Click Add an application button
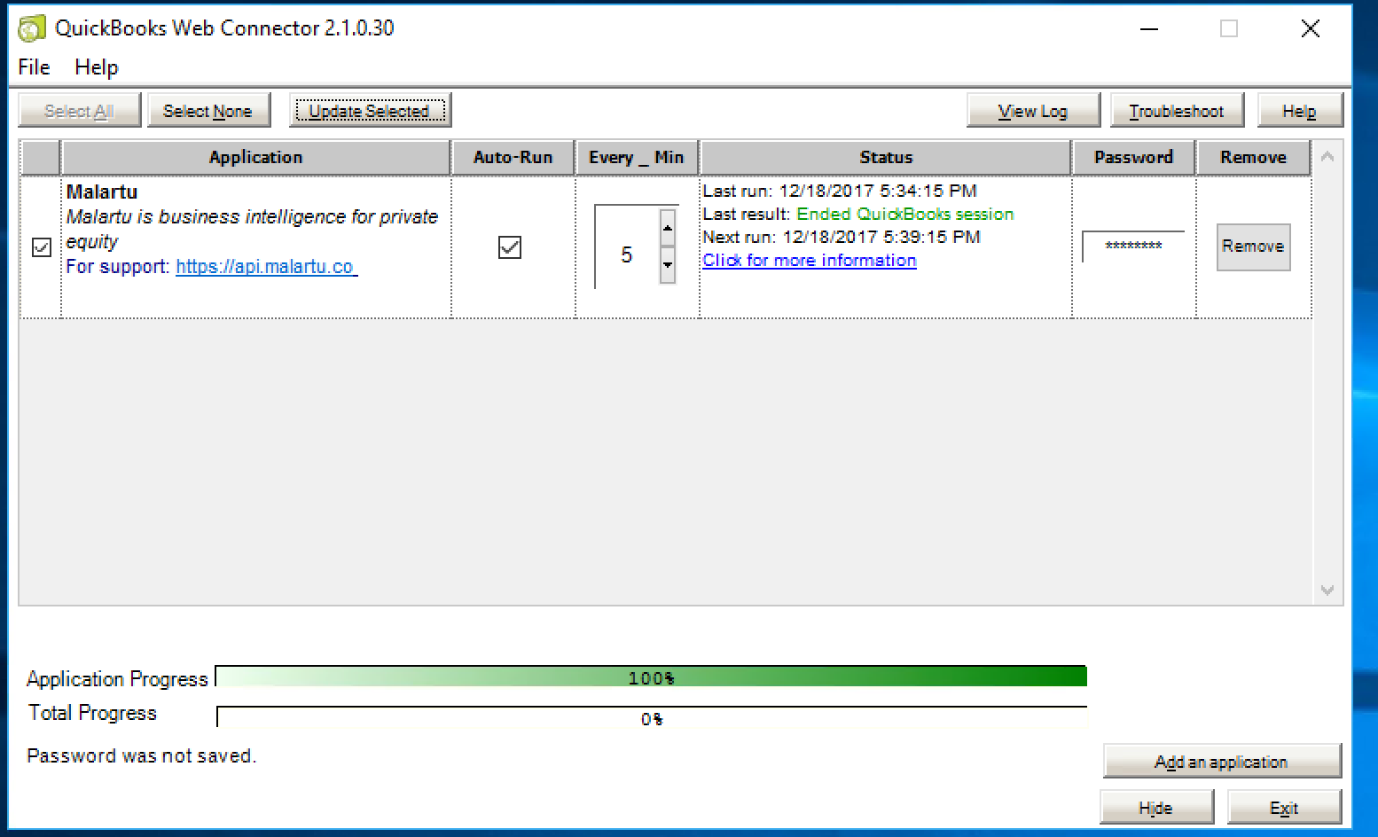 [1221, 762]
